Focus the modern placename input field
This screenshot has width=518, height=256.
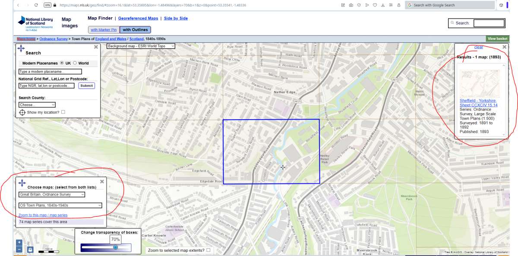coord(50,72)
